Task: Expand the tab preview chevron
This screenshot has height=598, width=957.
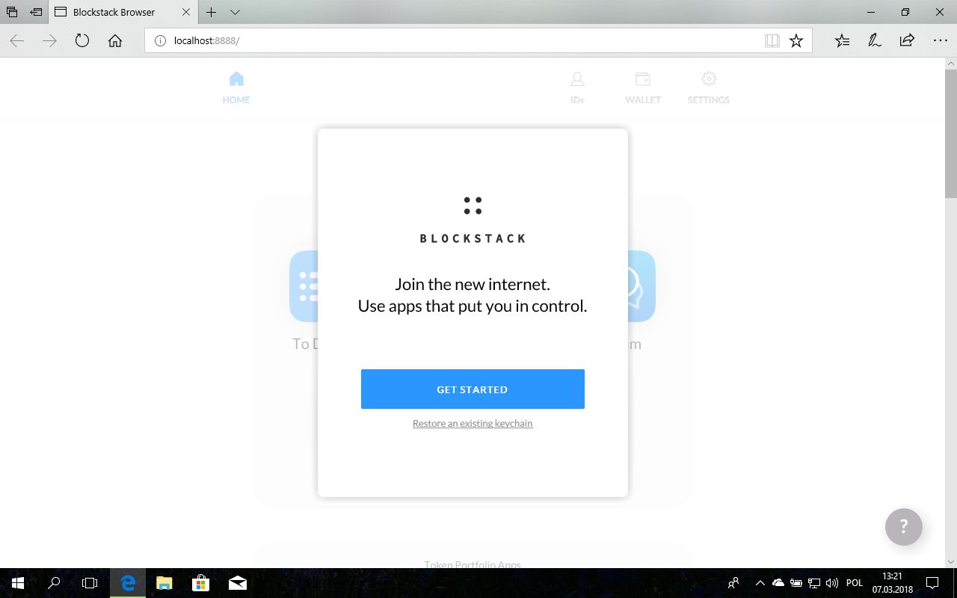Action: point(235,12)
